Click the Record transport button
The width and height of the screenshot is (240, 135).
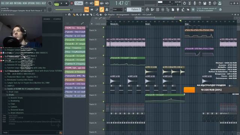[72, 3]
